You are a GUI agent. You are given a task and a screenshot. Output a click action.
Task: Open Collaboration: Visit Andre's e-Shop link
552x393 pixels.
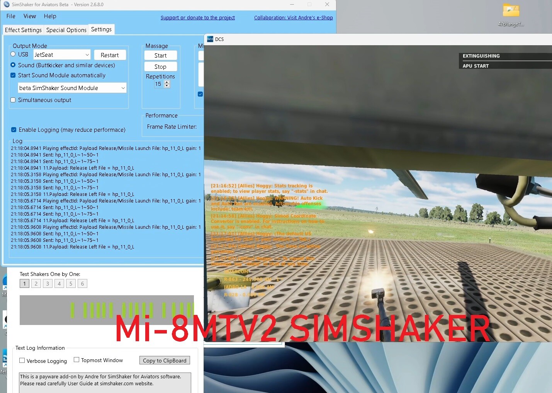coord(294,17)
